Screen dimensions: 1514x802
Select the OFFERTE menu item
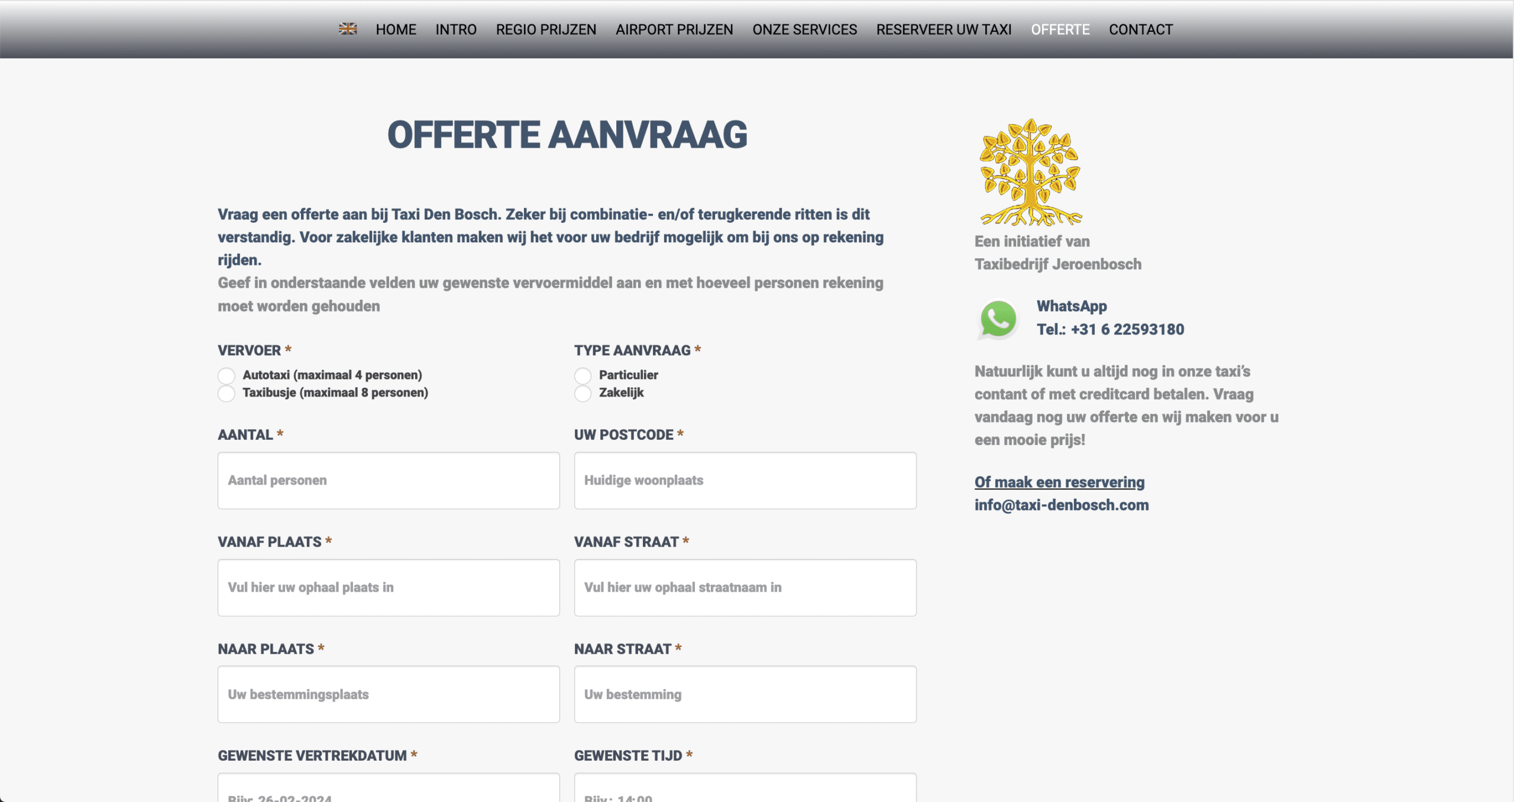tap(1060, 30)
